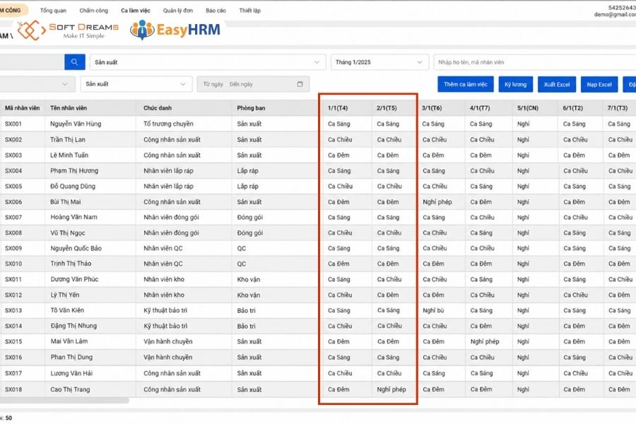
Task: Open the Tổng quan menu
Action: [53, 11]
